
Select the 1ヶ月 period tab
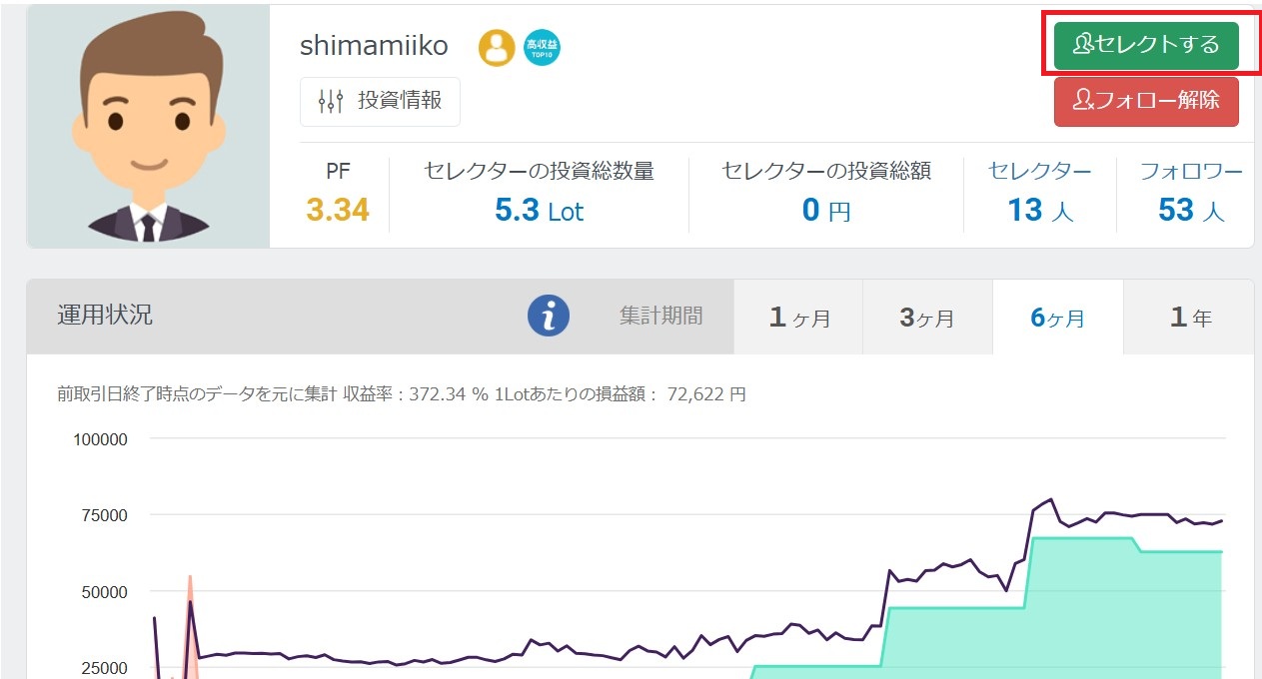point(798,318)
